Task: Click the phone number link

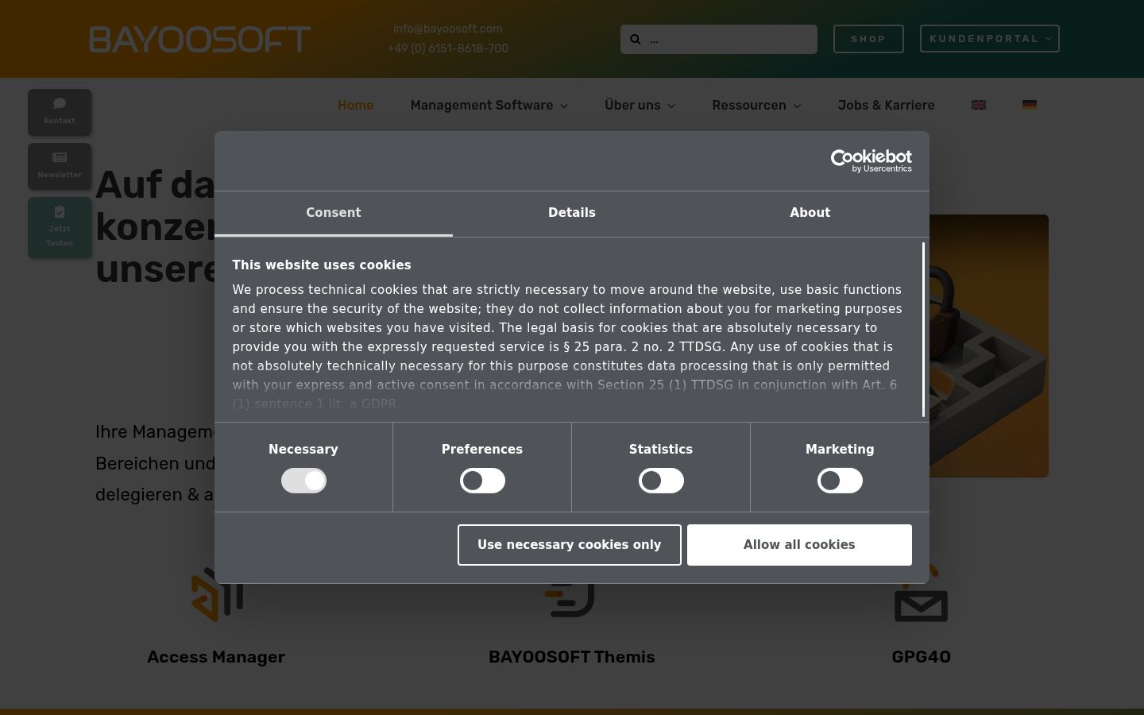Action: click(x=448, y=48)
